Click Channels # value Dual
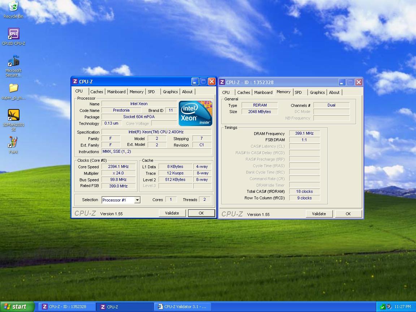416x312 pixels. pos(331,105)
